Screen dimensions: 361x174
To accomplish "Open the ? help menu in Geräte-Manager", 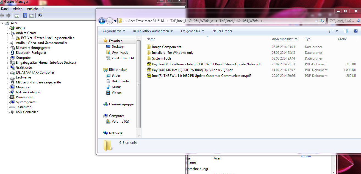I will (43, 9).
